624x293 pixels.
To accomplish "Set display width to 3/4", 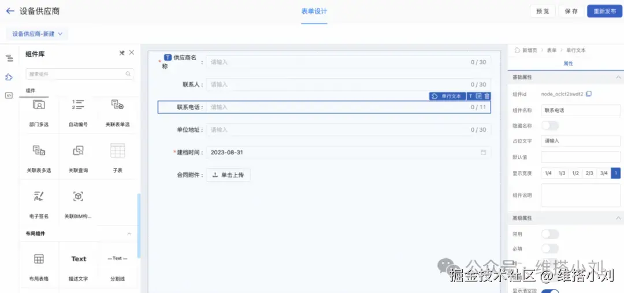I will (x=604, y=173).
